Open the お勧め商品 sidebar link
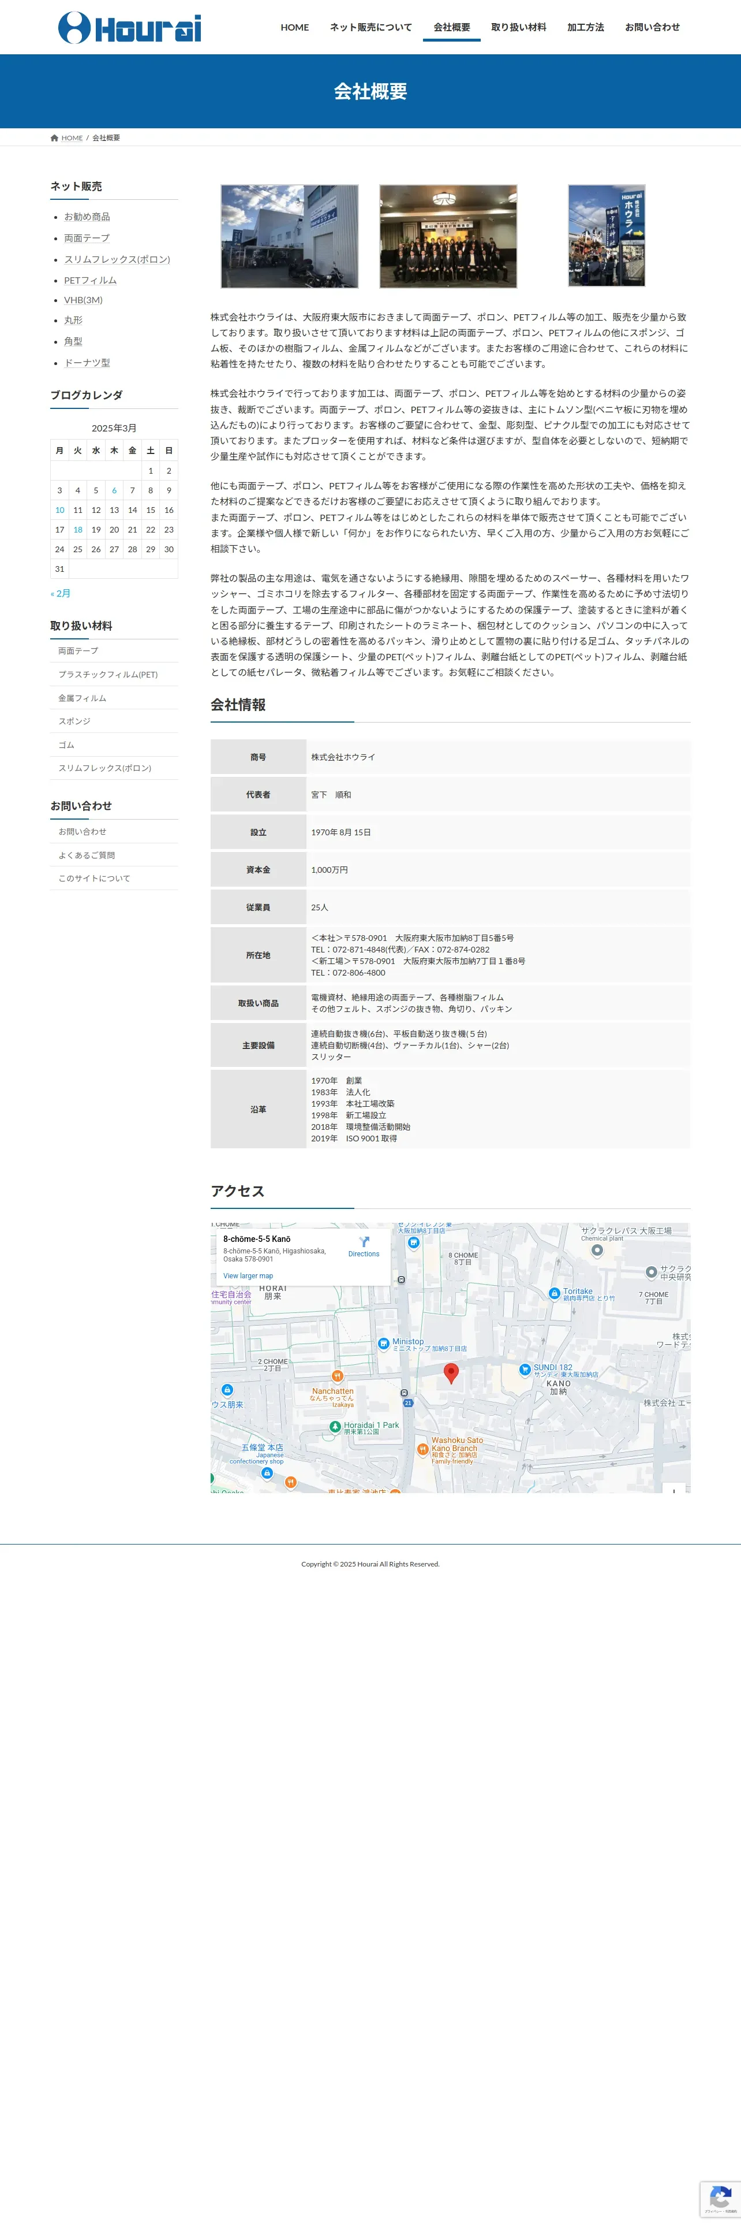This screenshot has height=2225, width=741. (87, 217)
